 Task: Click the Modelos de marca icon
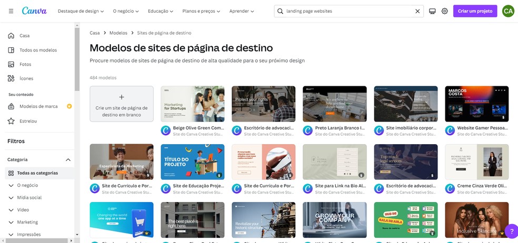click(x=11, y=106)
